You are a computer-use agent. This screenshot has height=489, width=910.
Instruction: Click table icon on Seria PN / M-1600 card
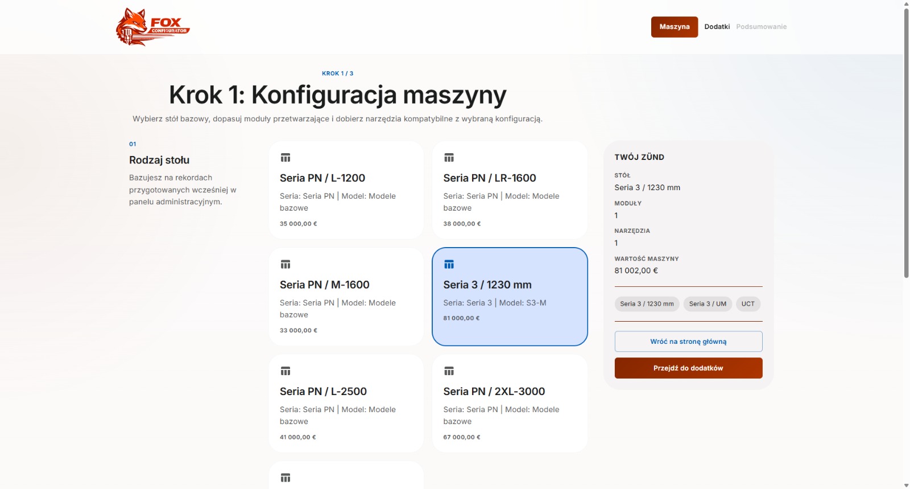pyautogui.click(x=286, y=264)
